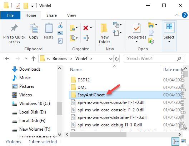
Task: Select Local Disk (D:) drive
Action: point(29,112)
